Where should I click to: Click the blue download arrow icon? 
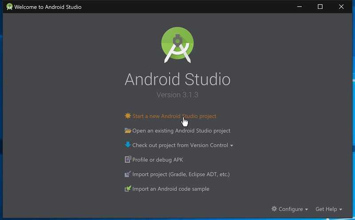click(128, 145)
